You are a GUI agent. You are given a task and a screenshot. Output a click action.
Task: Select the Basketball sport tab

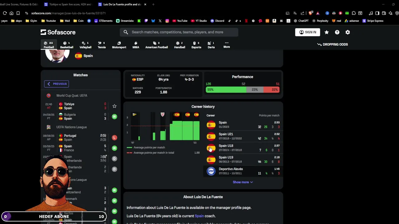[x=67, y=45]
